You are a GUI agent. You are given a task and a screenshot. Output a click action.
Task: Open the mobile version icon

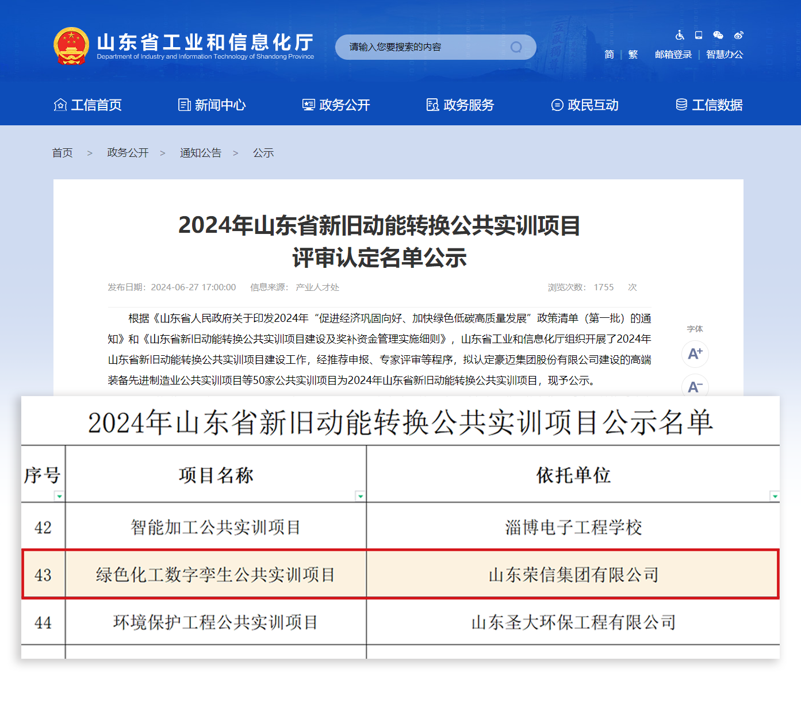[699, 36]
